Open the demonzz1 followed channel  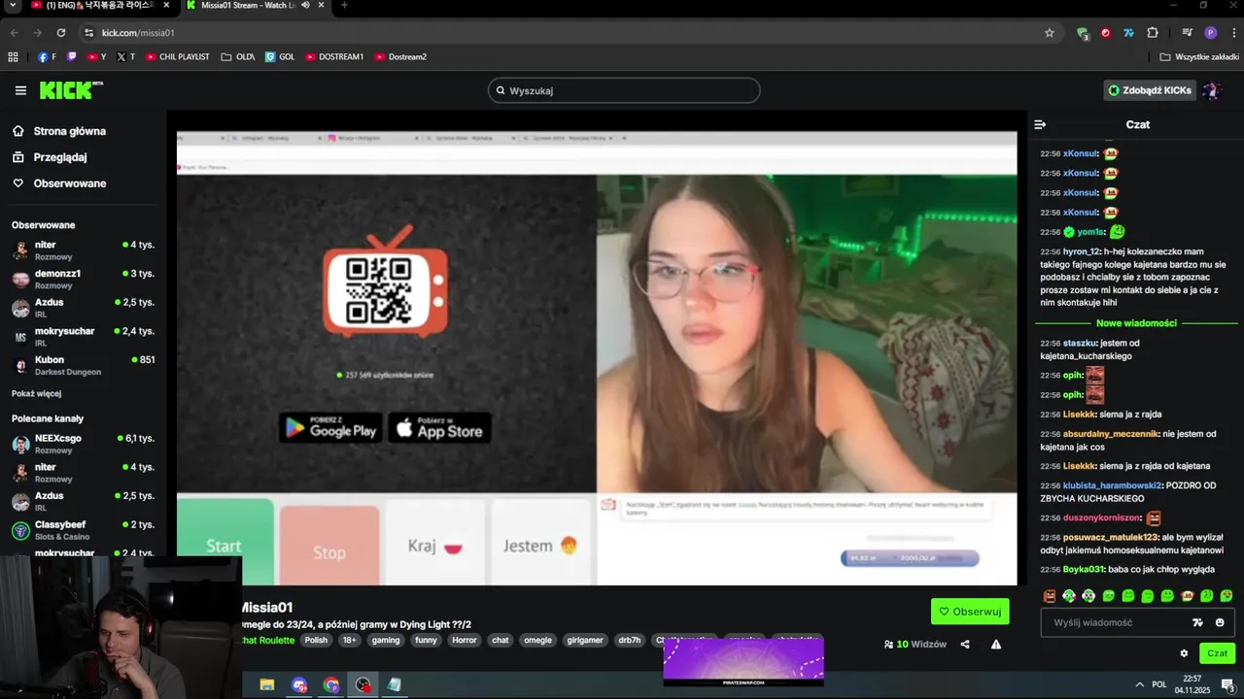(83, 279)
